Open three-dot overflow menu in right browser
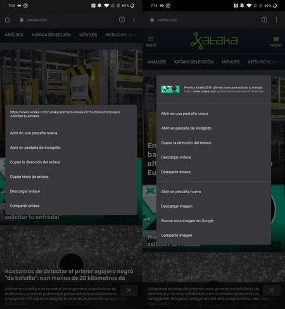This screenshot has width=285, height=309. [276, 20]
